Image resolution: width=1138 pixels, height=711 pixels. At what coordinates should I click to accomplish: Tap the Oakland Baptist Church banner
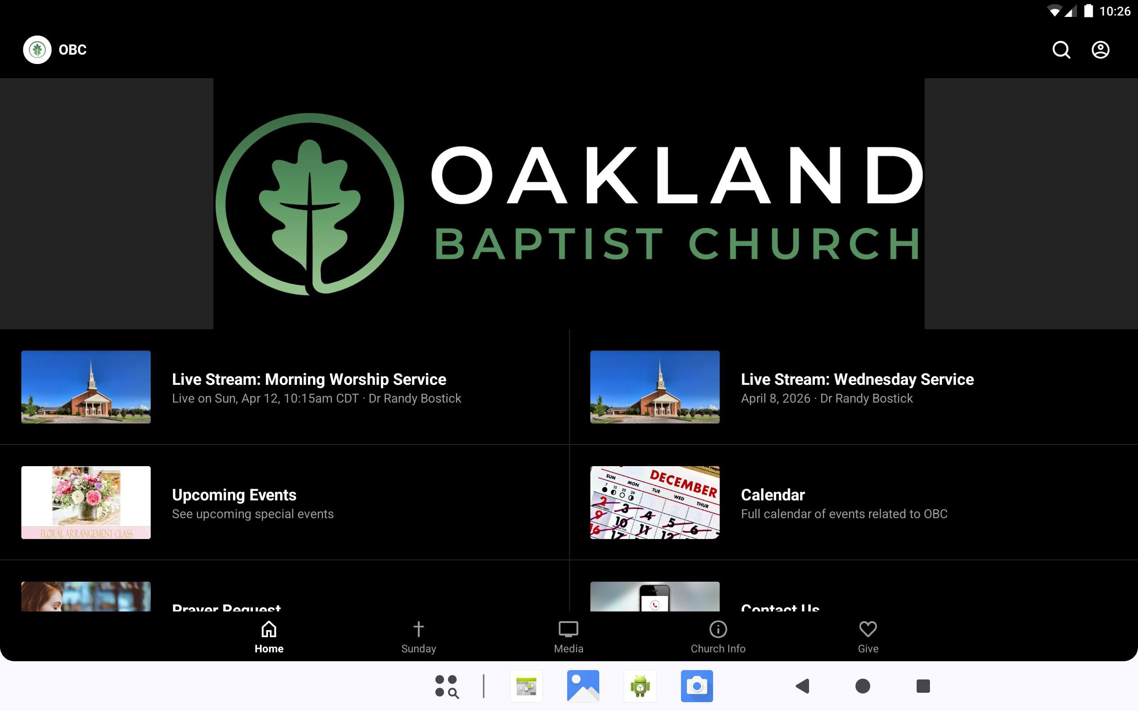pyautogui.click(x=569, y=204)
